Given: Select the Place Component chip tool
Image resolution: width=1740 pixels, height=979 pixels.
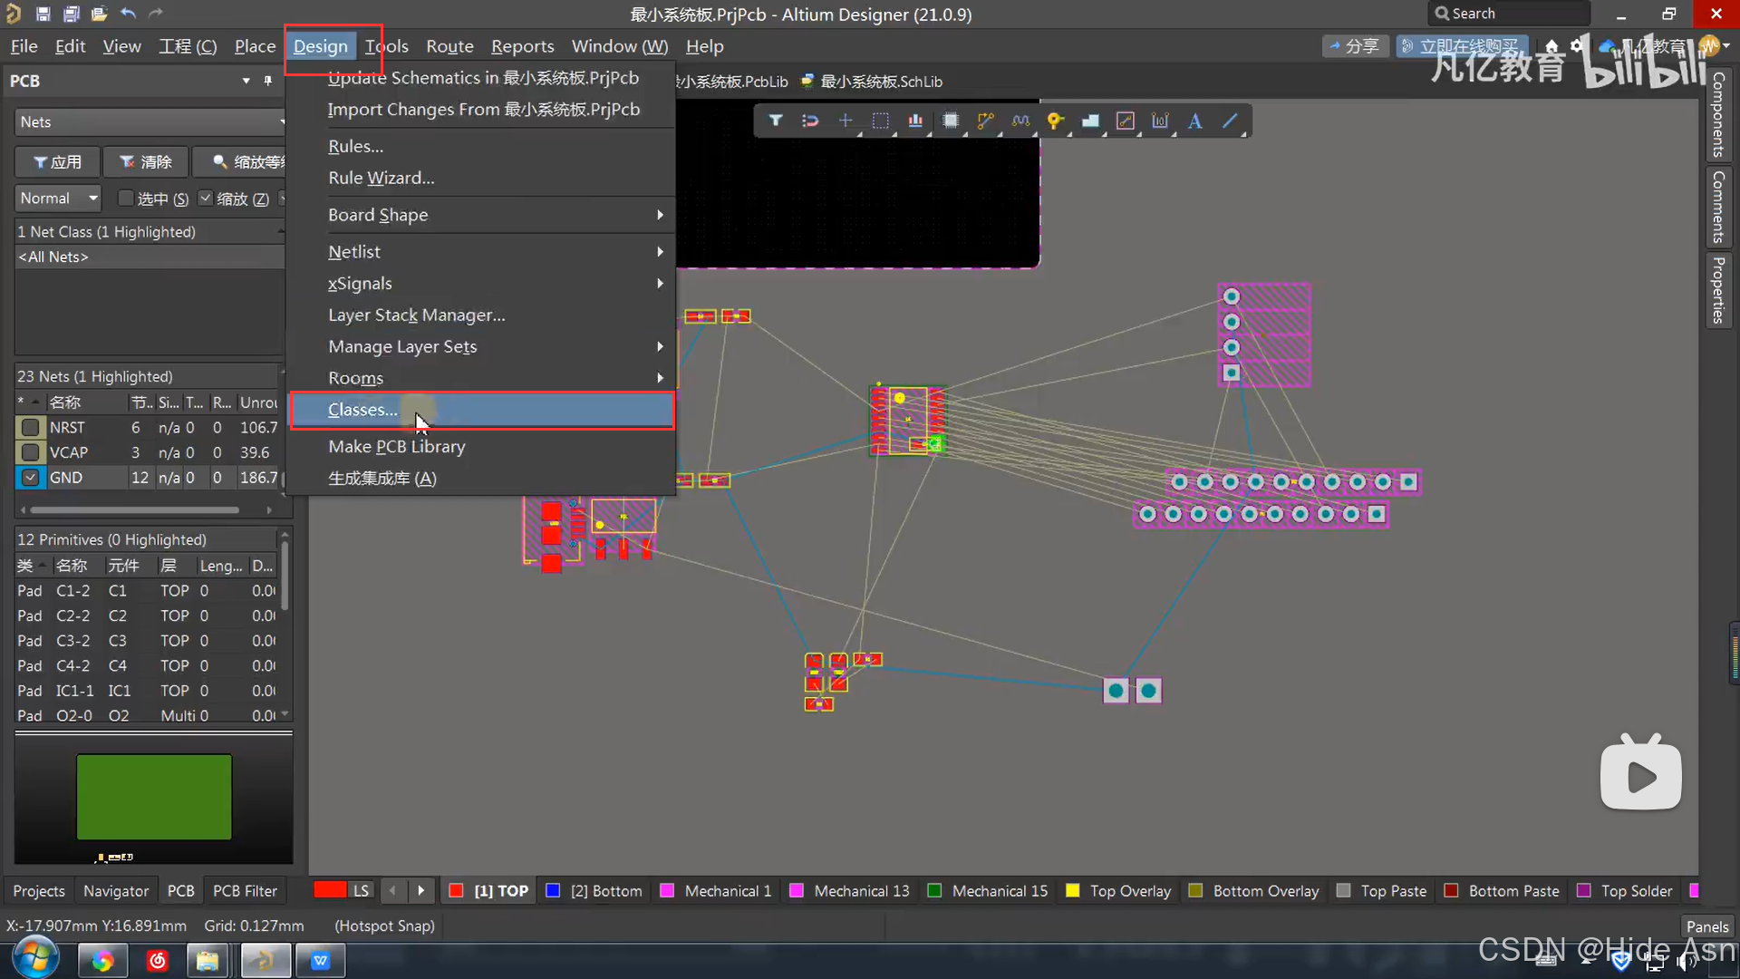Looking at the screenshot, I should point(950,121).
